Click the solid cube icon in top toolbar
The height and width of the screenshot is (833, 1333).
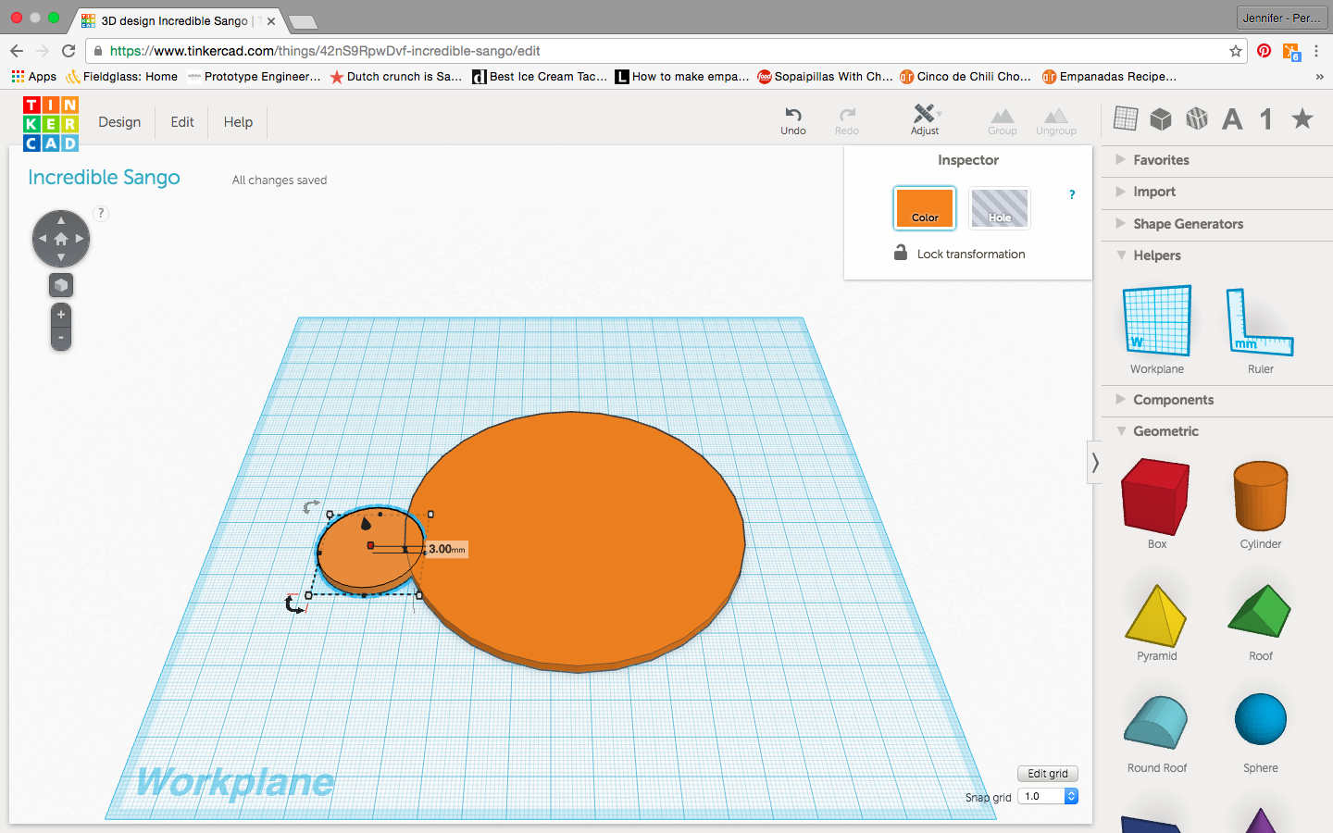click(1161, 118)
